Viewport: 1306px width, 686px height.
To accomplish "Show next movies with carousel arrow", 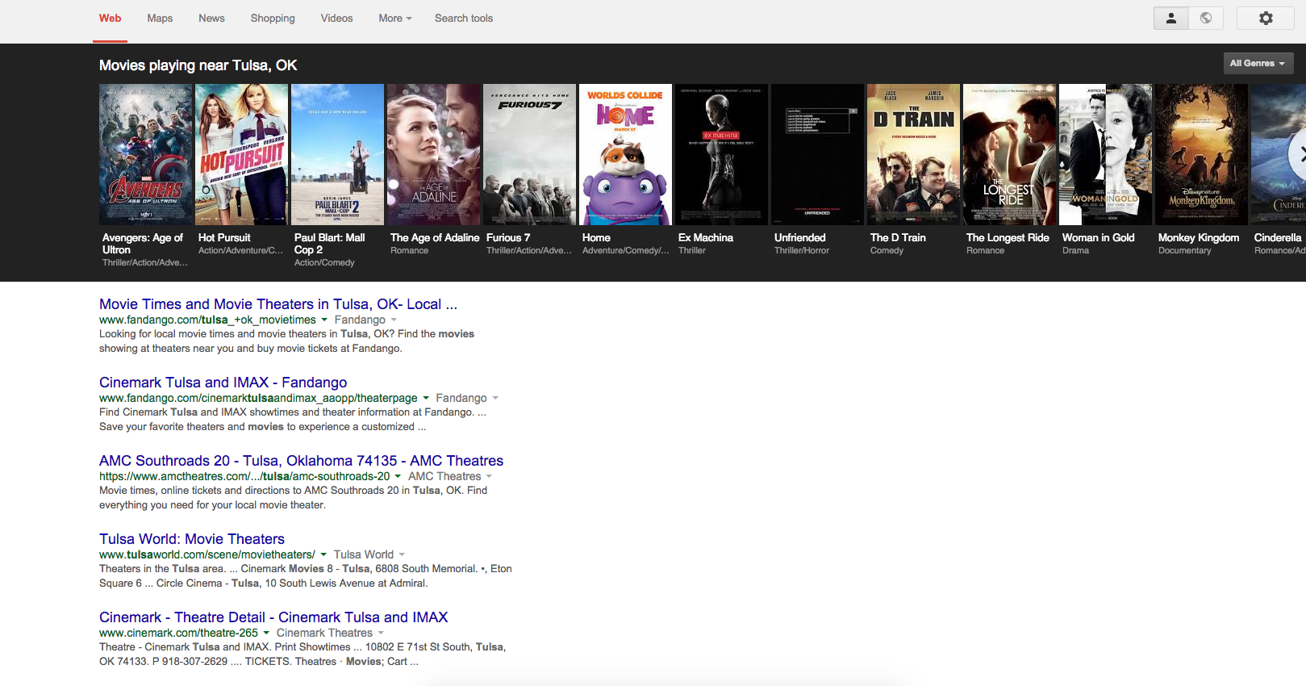I will [1298, 154].
